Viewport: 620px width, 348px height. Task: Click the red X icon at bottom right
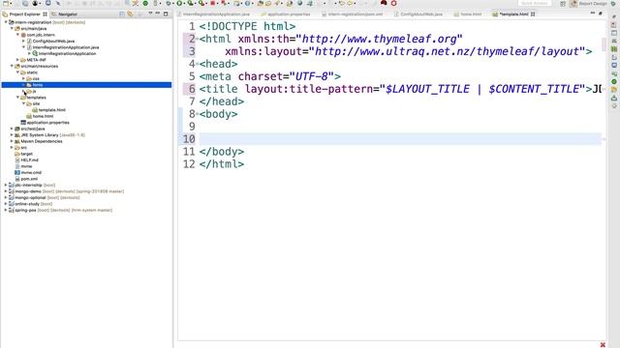coord(603,345)
